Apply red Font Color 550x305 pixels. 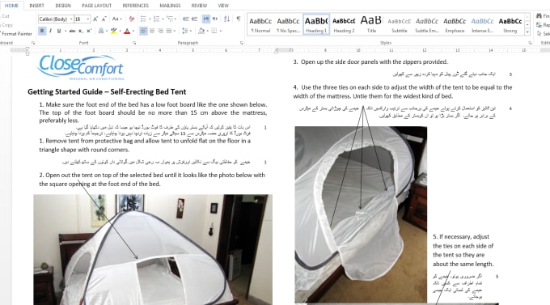point(127,31)
